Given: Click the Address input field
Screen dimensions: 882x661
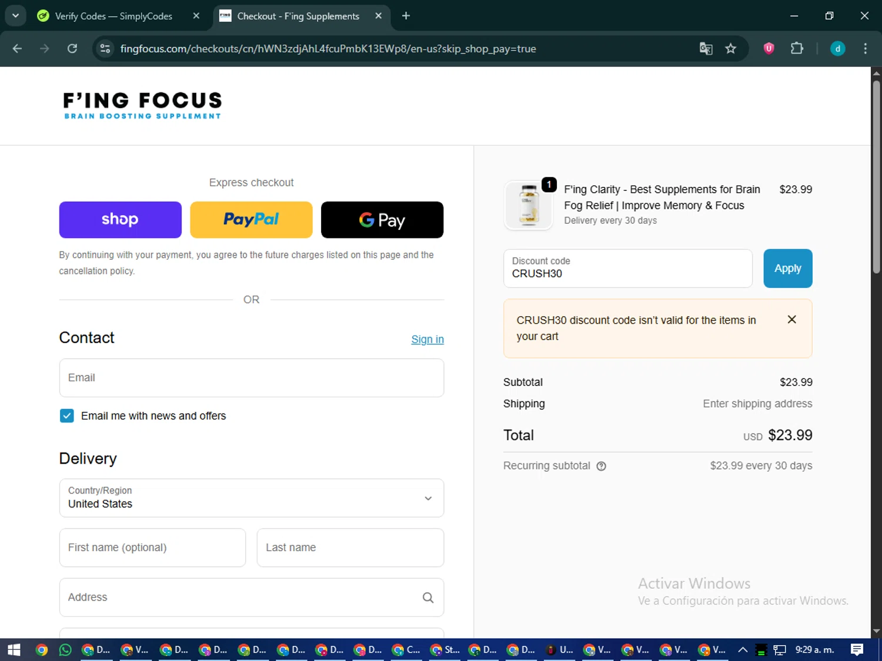Looking at the screenshot, I should tap(252, 598).
